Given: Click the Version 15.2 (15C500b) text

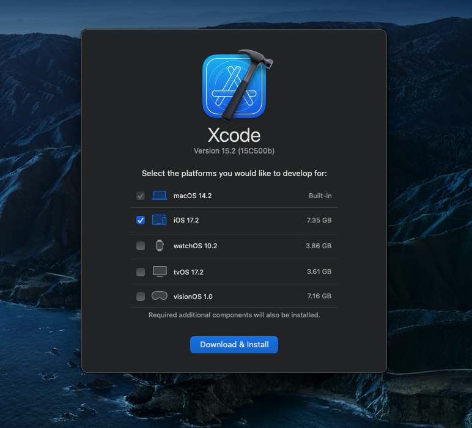Looking at the screenshot, I should (x=234, y=151).
